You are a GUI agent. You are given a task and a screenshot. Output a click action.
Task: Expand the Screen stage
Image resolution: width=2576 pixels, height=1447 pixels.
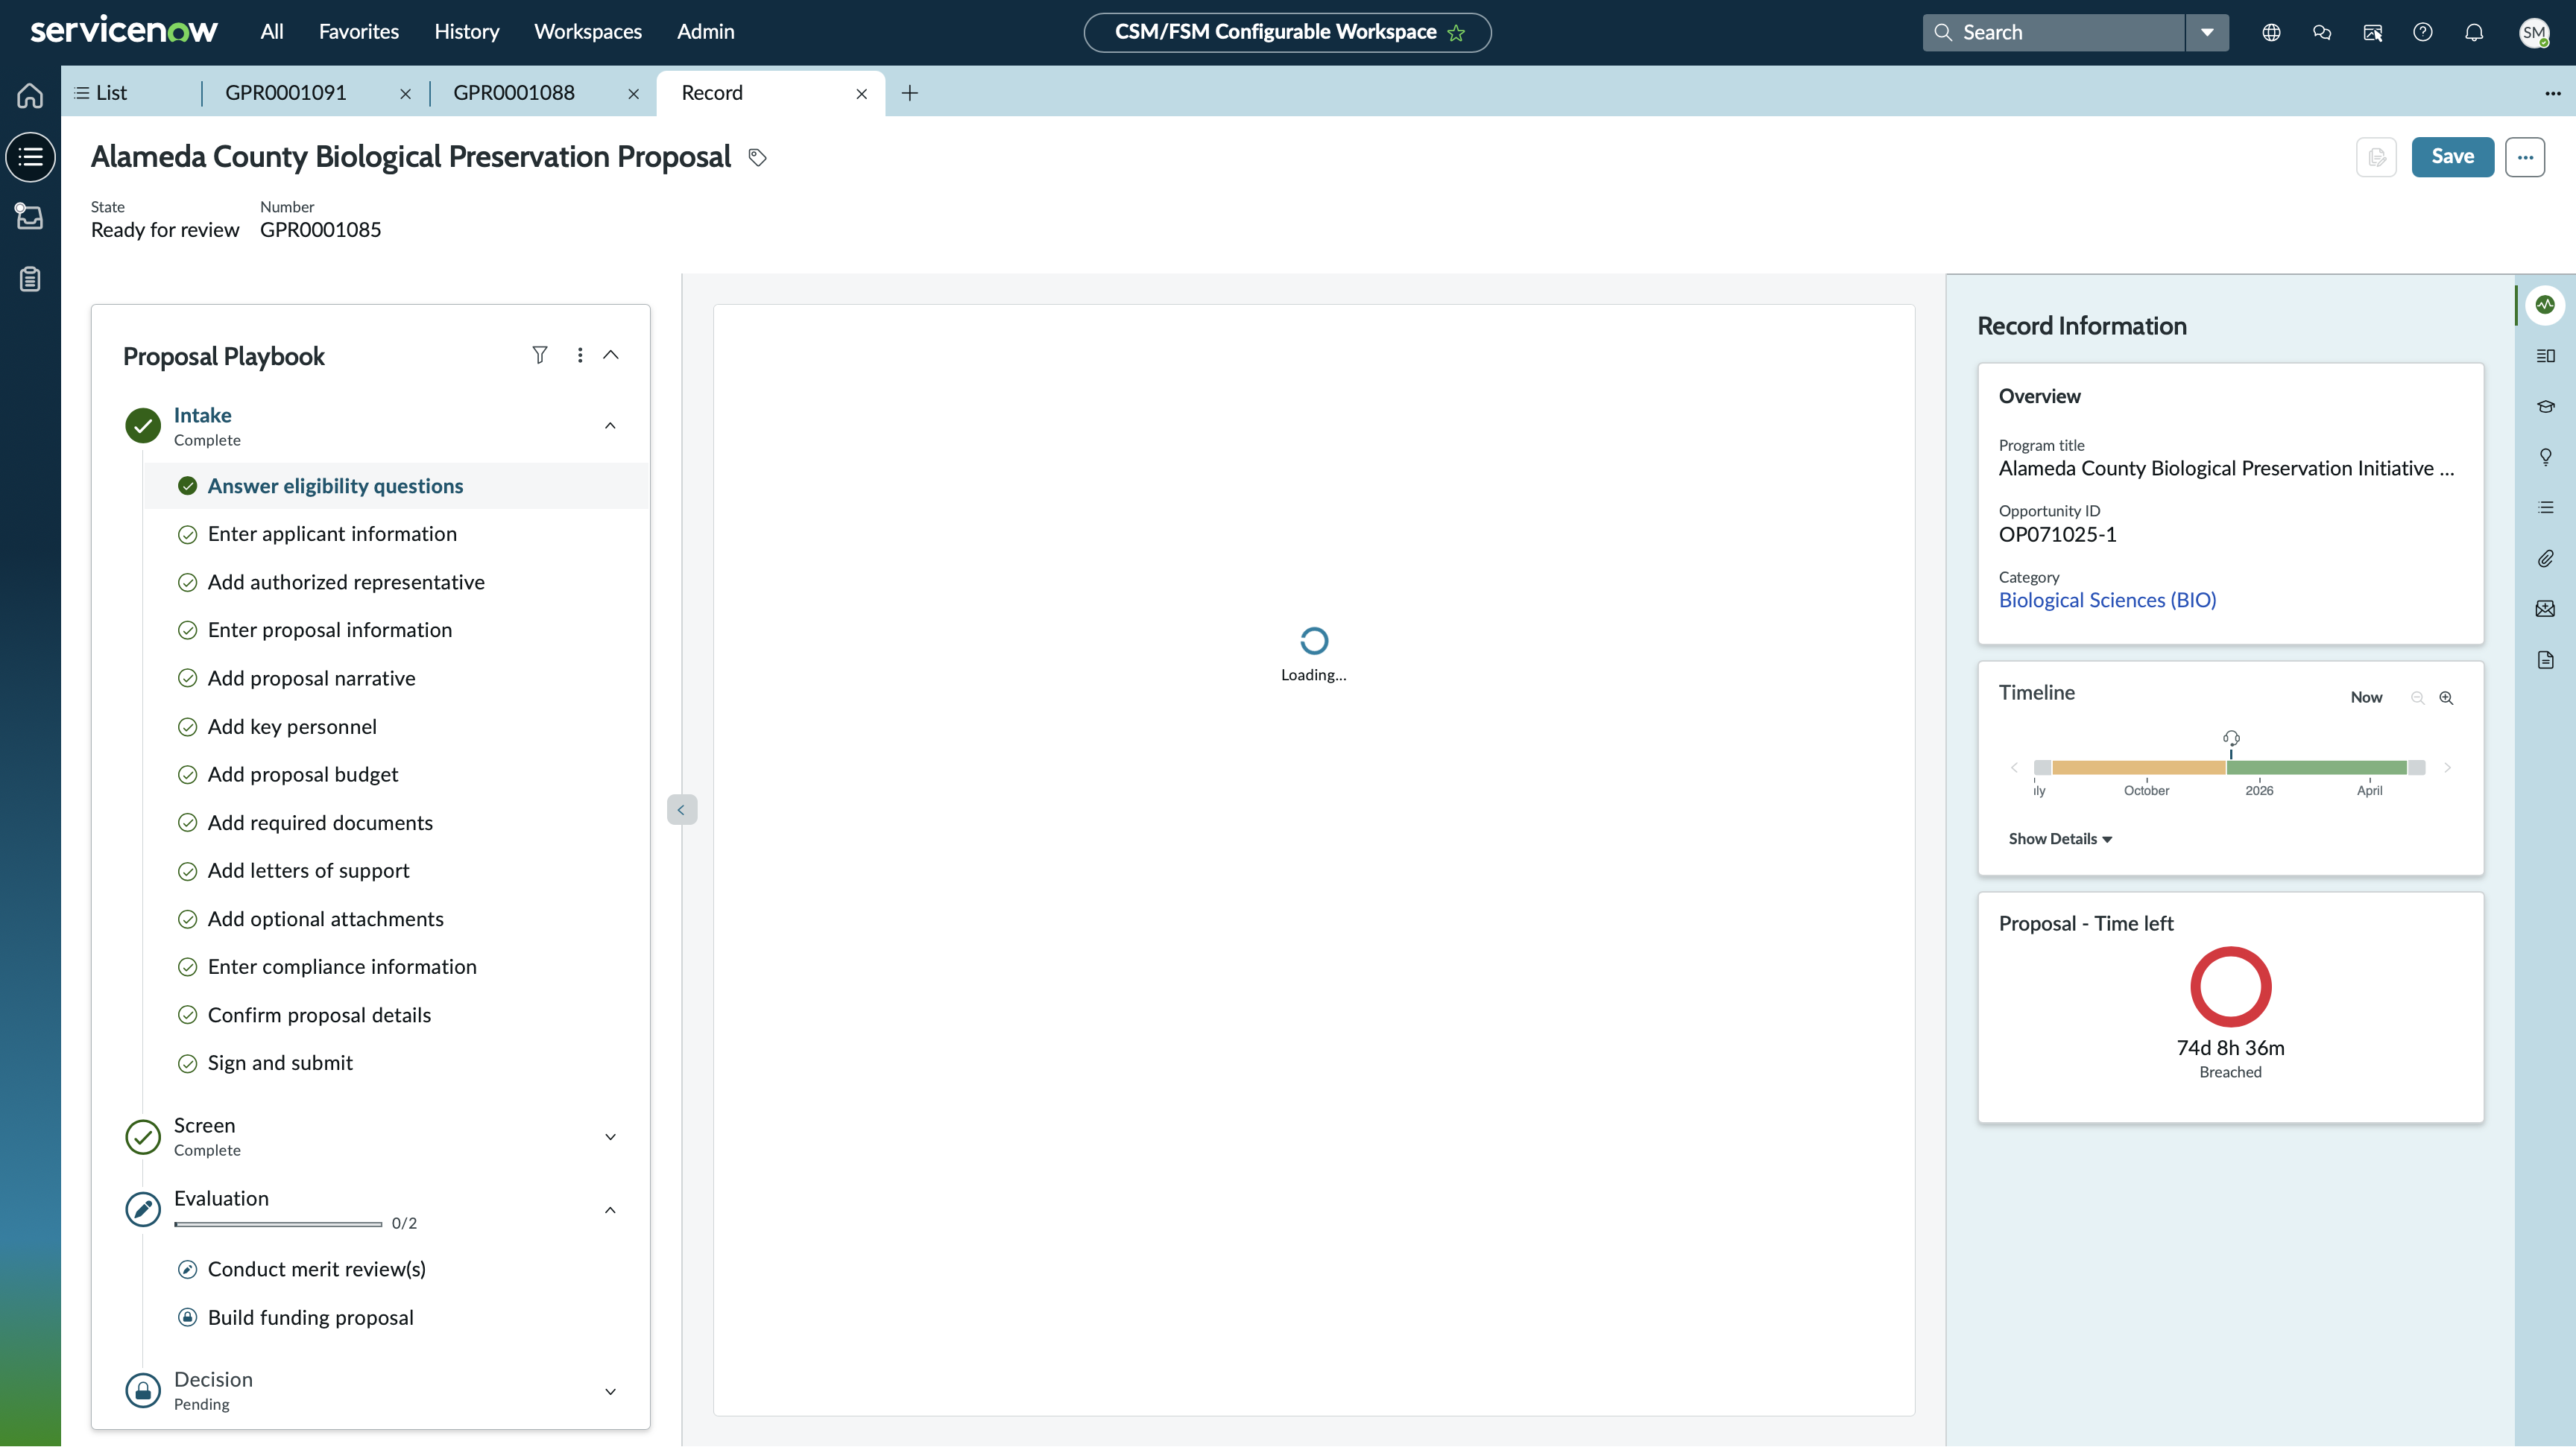[x=610, y=1137]
